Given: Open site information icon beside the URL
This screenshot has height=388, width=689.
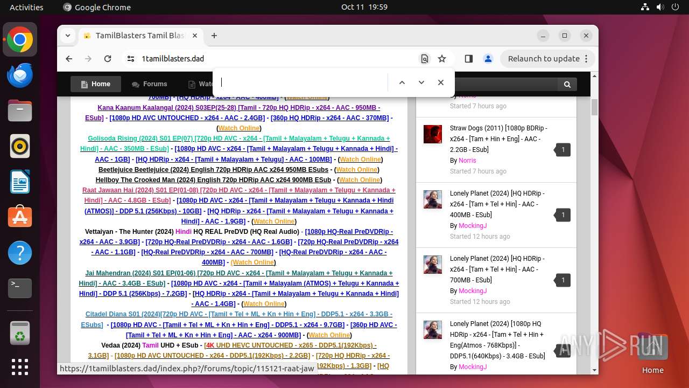Looking at the screenshot, I should coord(131,59).
